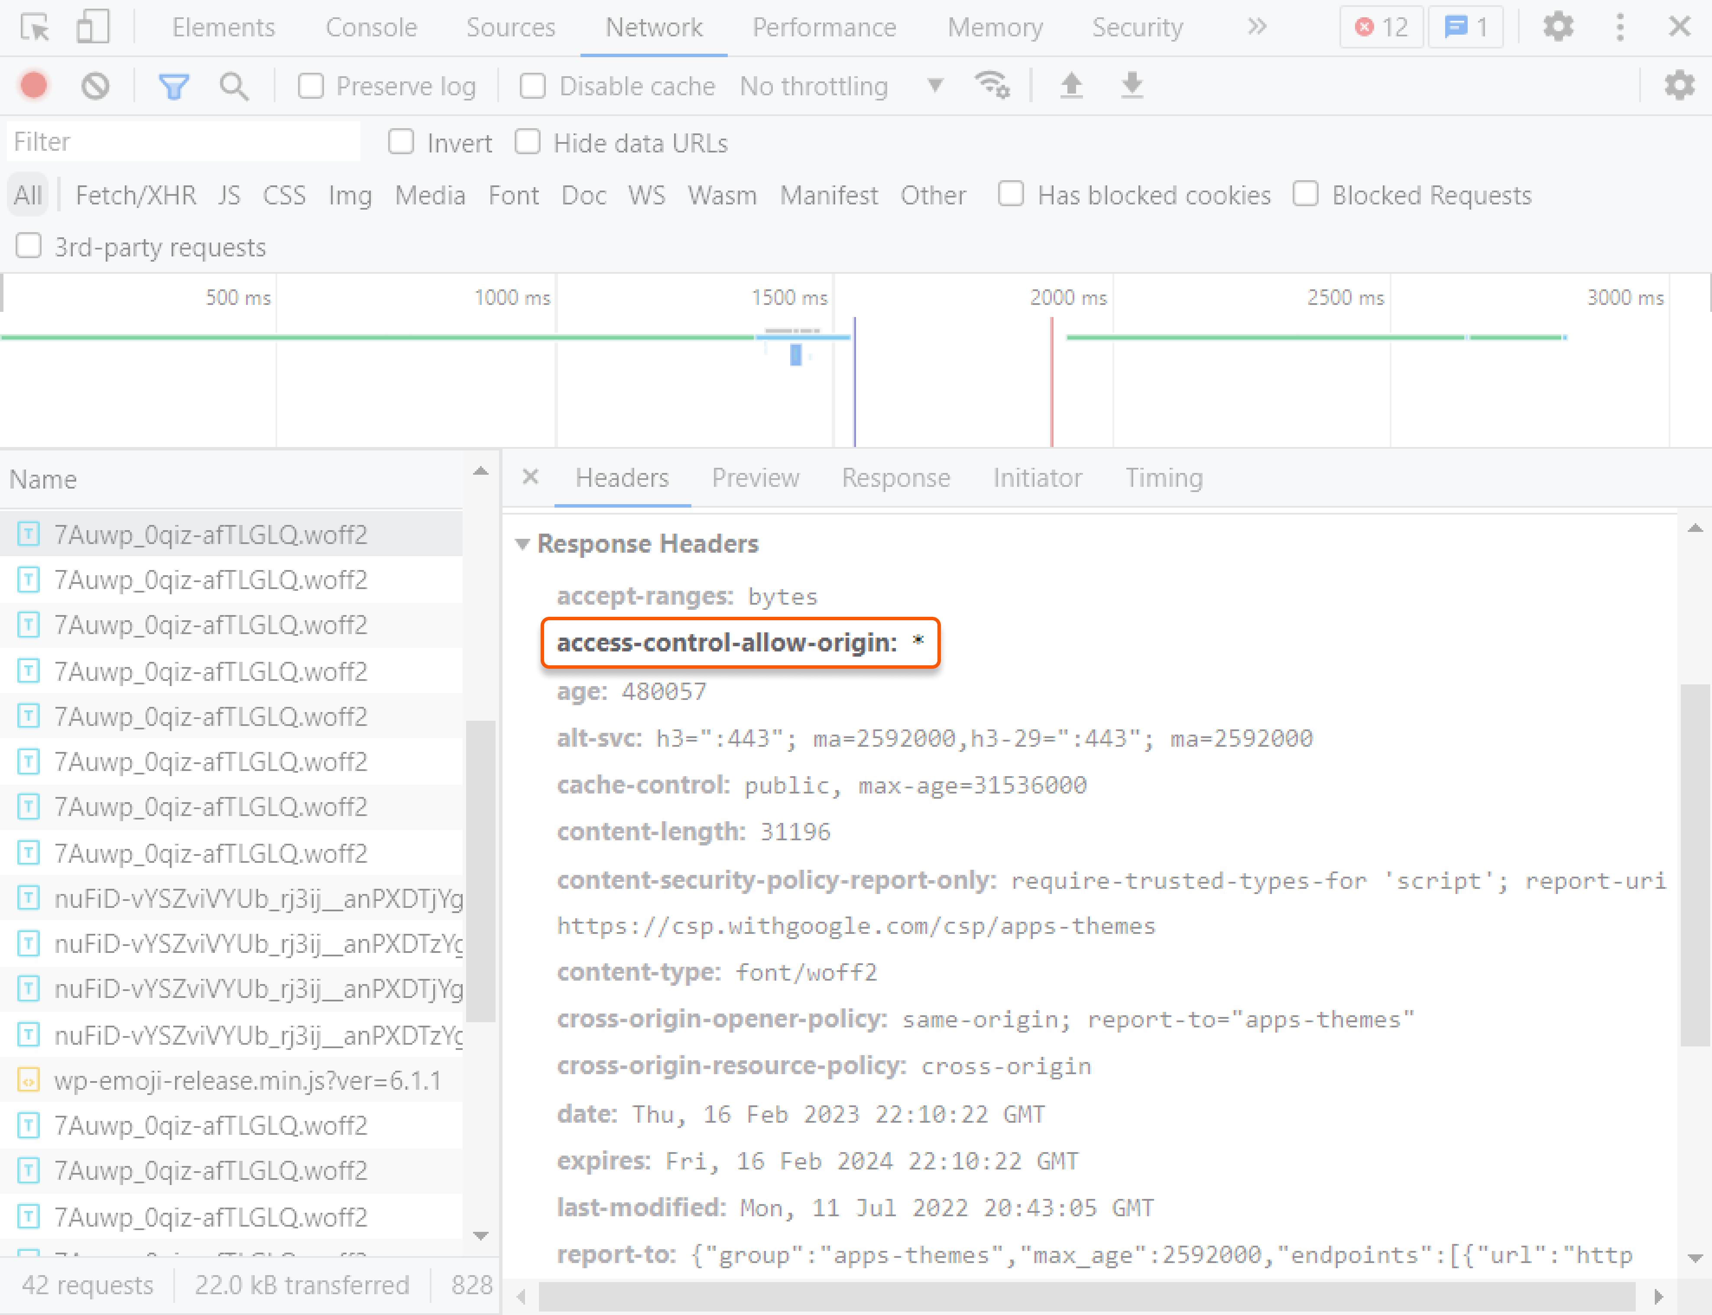Enable the Preserve log checkbox
Image resolution: width=1712 pixels, height=1315 pixels.
tap(311, 85)
